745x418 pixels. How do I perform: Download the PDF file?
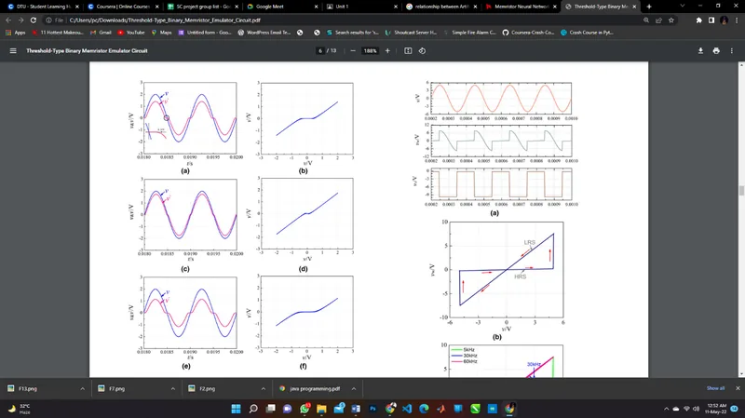click(x=700, y=51)
